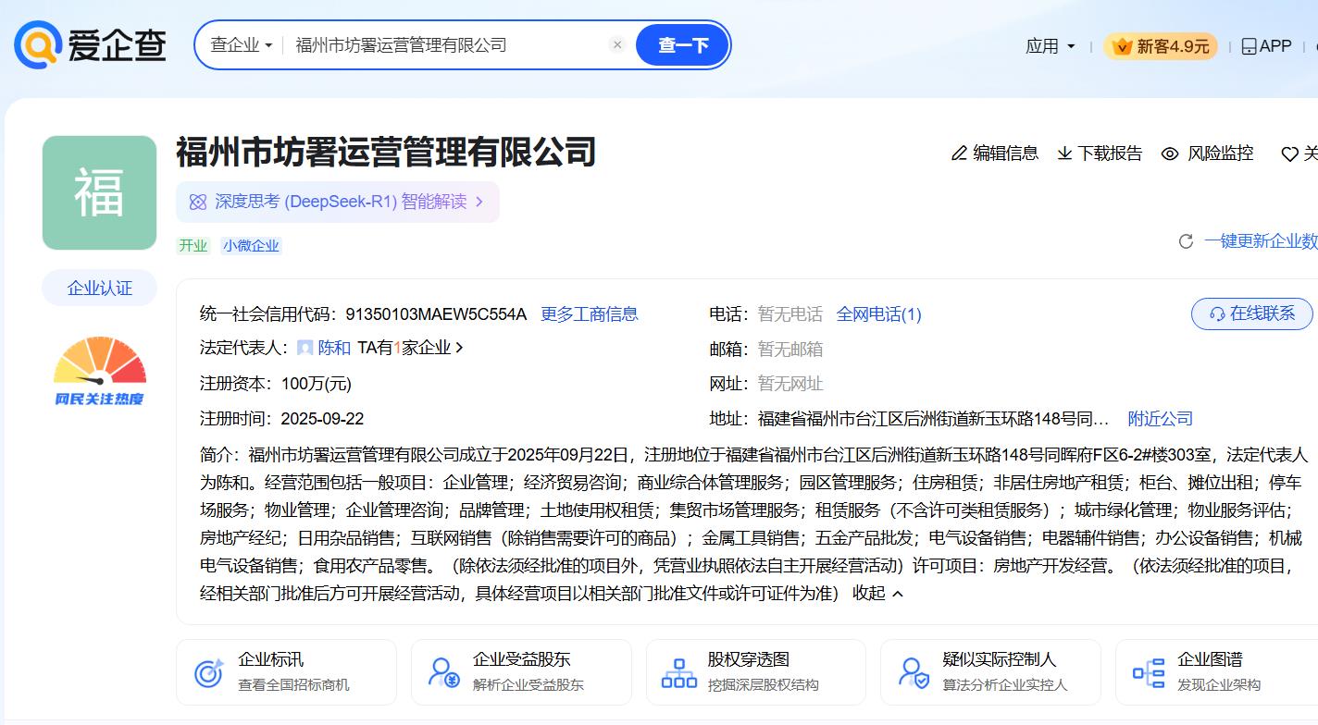Click the refresh 一键更新 icon

[1186, 241]
